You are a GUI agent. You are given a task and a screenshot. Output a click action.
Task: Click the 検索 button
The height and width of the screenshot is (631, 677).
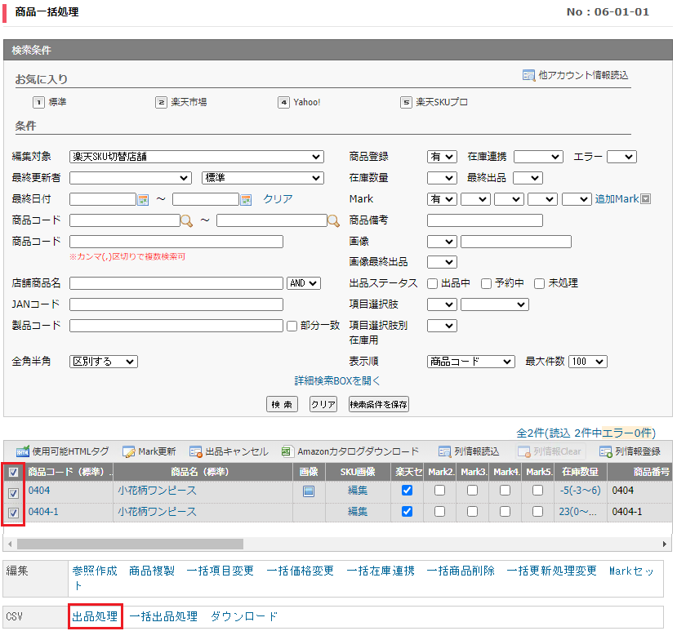tap(282, 404)
